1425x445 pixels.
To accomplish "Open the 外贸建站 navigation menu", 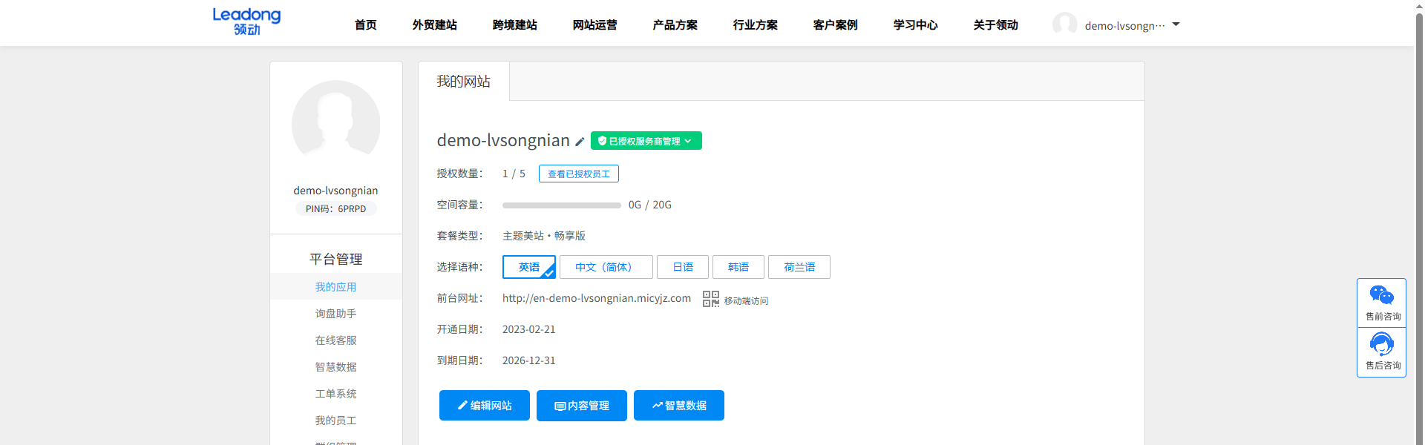I will 434,25.
